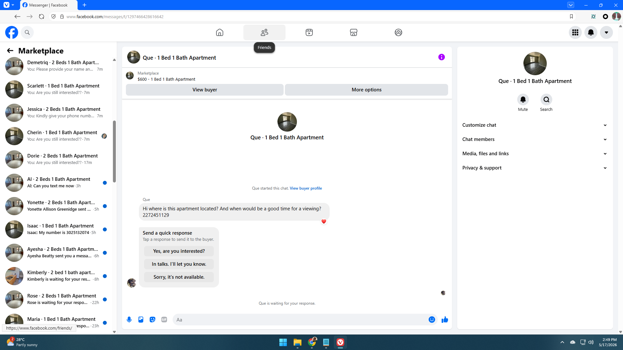Expand Media, files and links section
The height and width of the screenshot is (350, 623).
click(x=535, y=154)
